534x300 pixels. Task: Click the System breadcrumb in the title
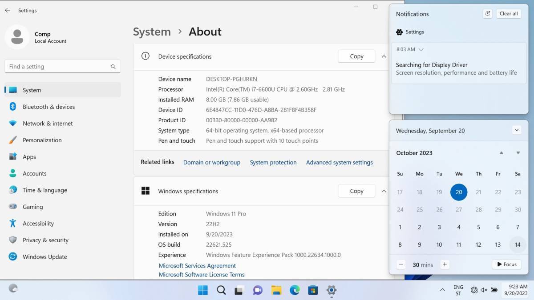(152, 32)
